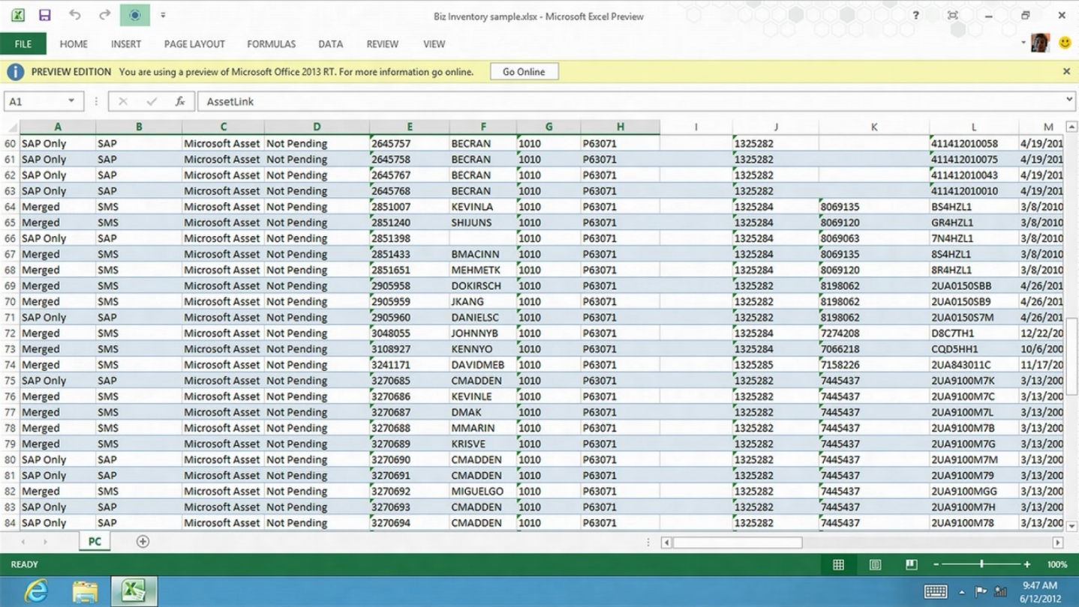
Task: Expand the formula bar
Action: point(1069,100)
